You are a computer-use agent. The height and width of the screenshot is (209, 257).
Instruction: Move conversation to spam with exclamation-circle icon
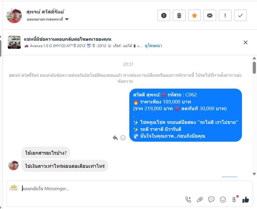coord(164,15)
